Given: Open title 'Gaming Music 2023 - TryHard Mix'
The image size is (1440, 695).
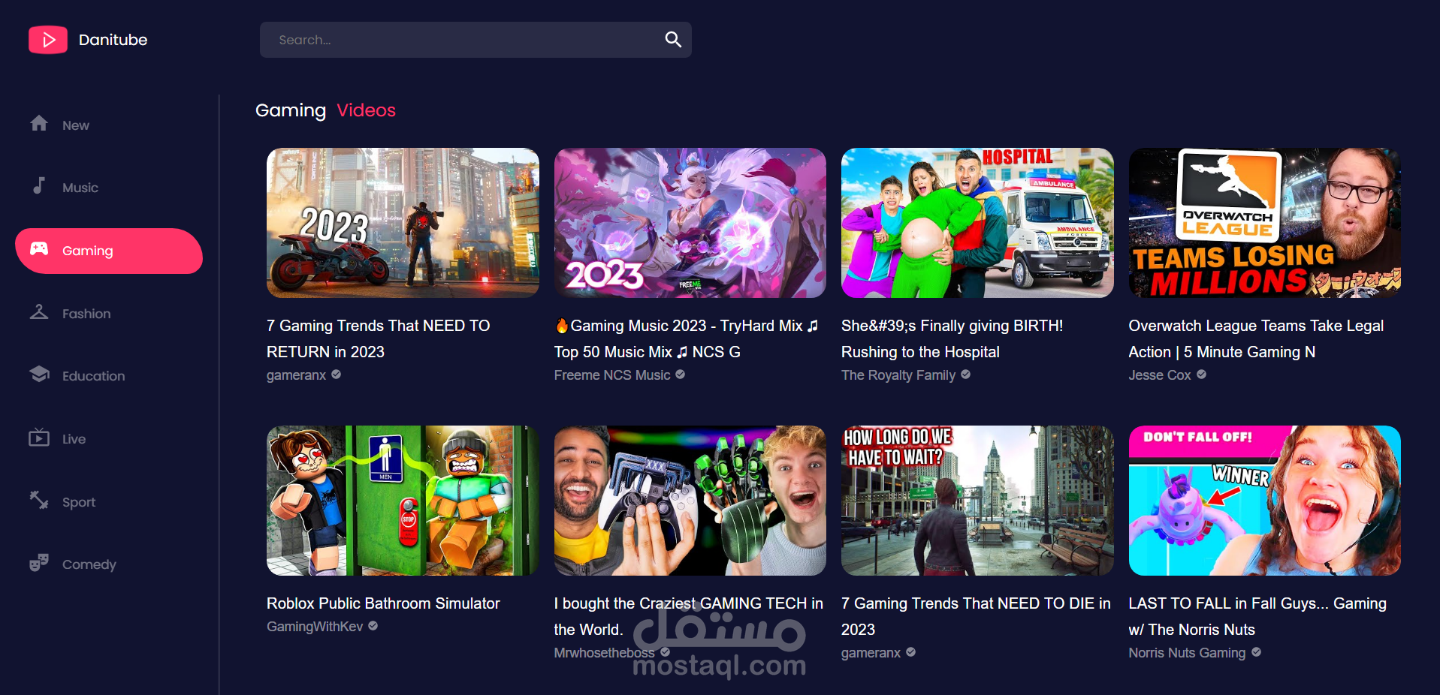Looking at the screenshot, I should [686, 338].
